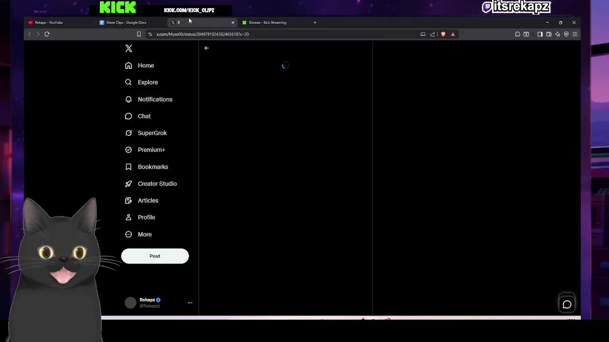The image size is (609, 342).
Task: Click the share page icon
Action: tap(432, 34)
